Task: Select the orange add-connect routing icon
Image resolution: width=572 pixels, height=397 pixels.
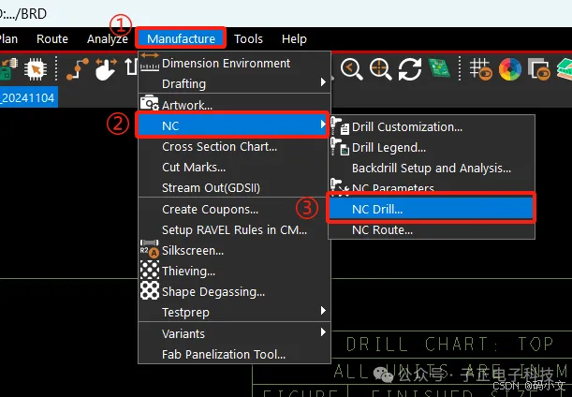Action: [78, 69]
